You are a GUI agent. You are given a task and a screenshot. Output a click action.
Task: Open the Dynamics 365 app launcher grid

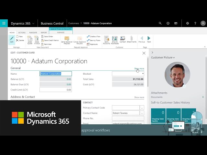[x=4, y=23]
